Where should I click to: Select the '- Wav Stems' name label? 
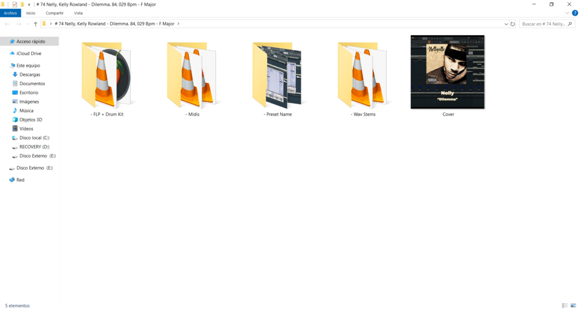(x=363, y=114)
